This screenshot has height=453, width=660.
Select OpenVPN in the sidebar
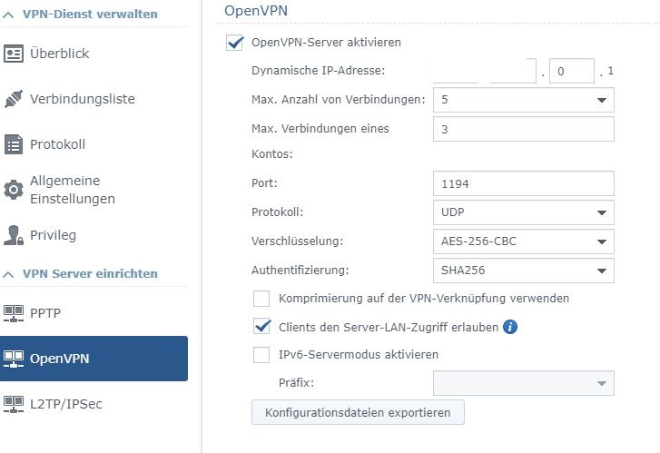pyautogui.click(x=94, y=359)
